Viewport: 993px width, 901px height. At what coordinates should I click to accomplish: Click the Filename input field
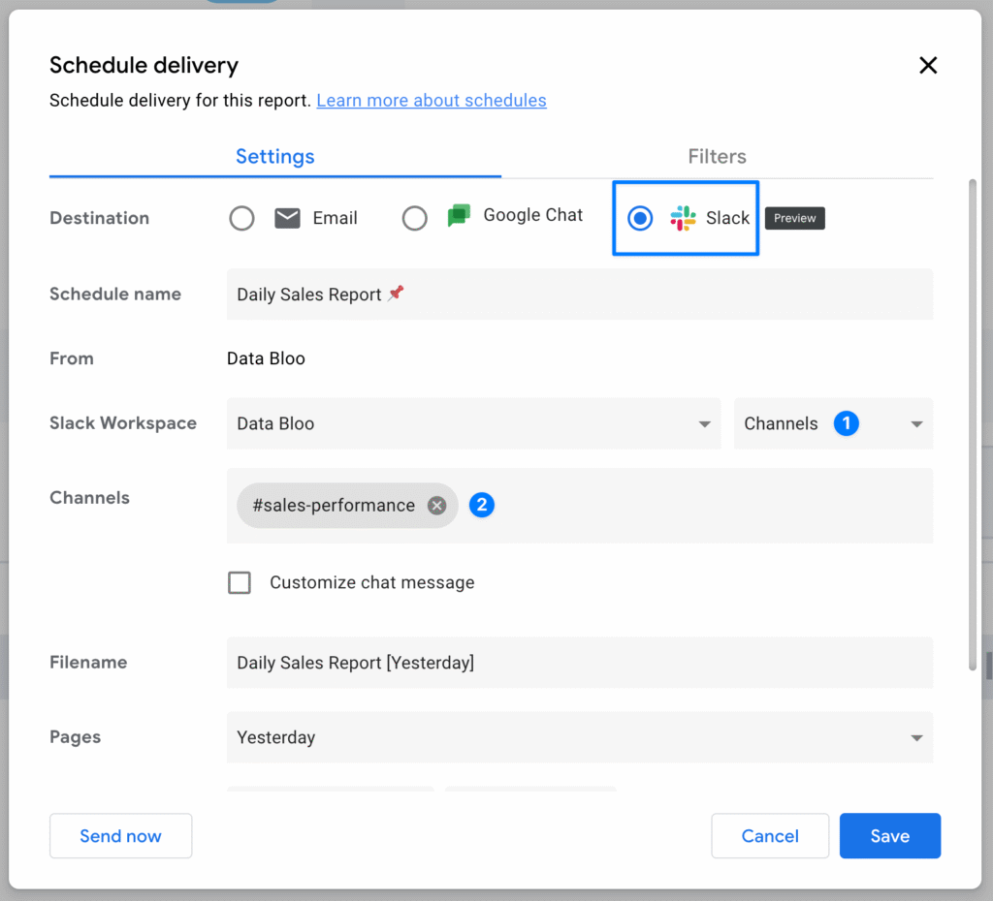coord(579,663)
